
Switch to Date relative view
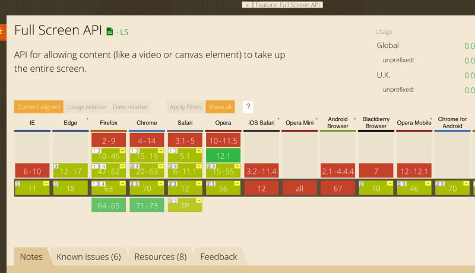130,107
